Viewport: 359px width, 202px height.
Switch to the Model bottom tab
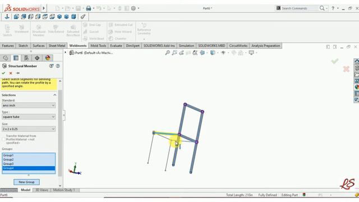click(x=25, y=190)
